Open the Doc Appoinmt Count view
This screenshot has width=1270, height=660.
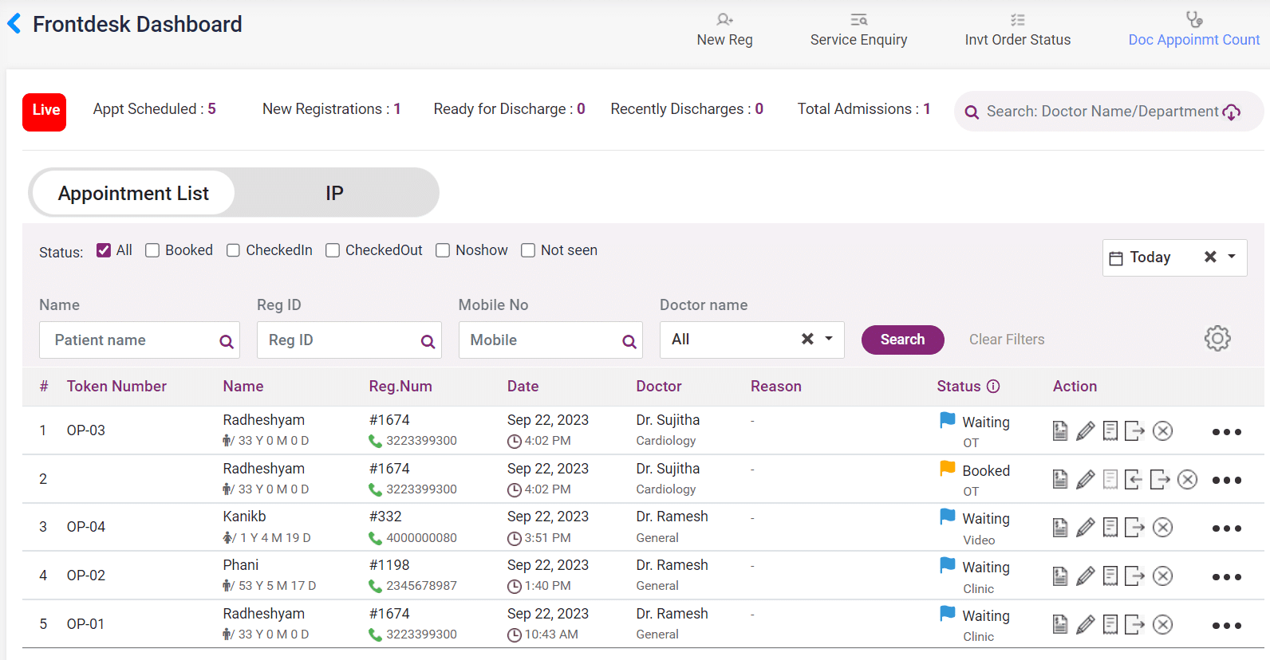tap(1193, 30)
